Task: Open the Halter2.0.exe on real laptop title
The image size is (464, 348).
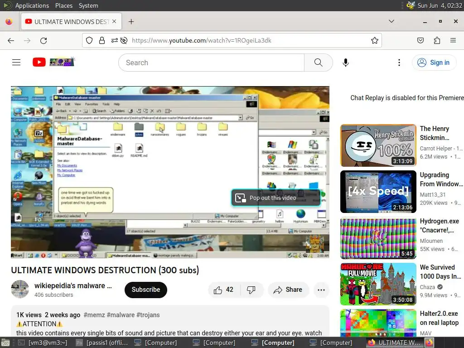Action: [x=439, y=318]
